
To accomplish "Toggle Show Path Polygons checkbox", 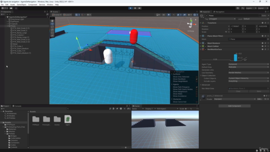I will (x=197, y=87).
